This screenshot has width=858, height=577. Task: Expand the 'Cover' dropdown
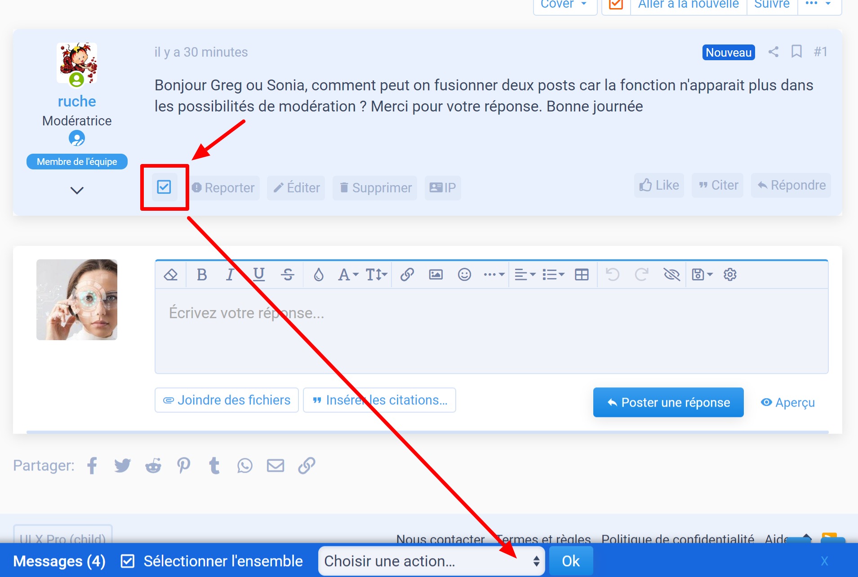pyautogui.click(x=565, y=4)
